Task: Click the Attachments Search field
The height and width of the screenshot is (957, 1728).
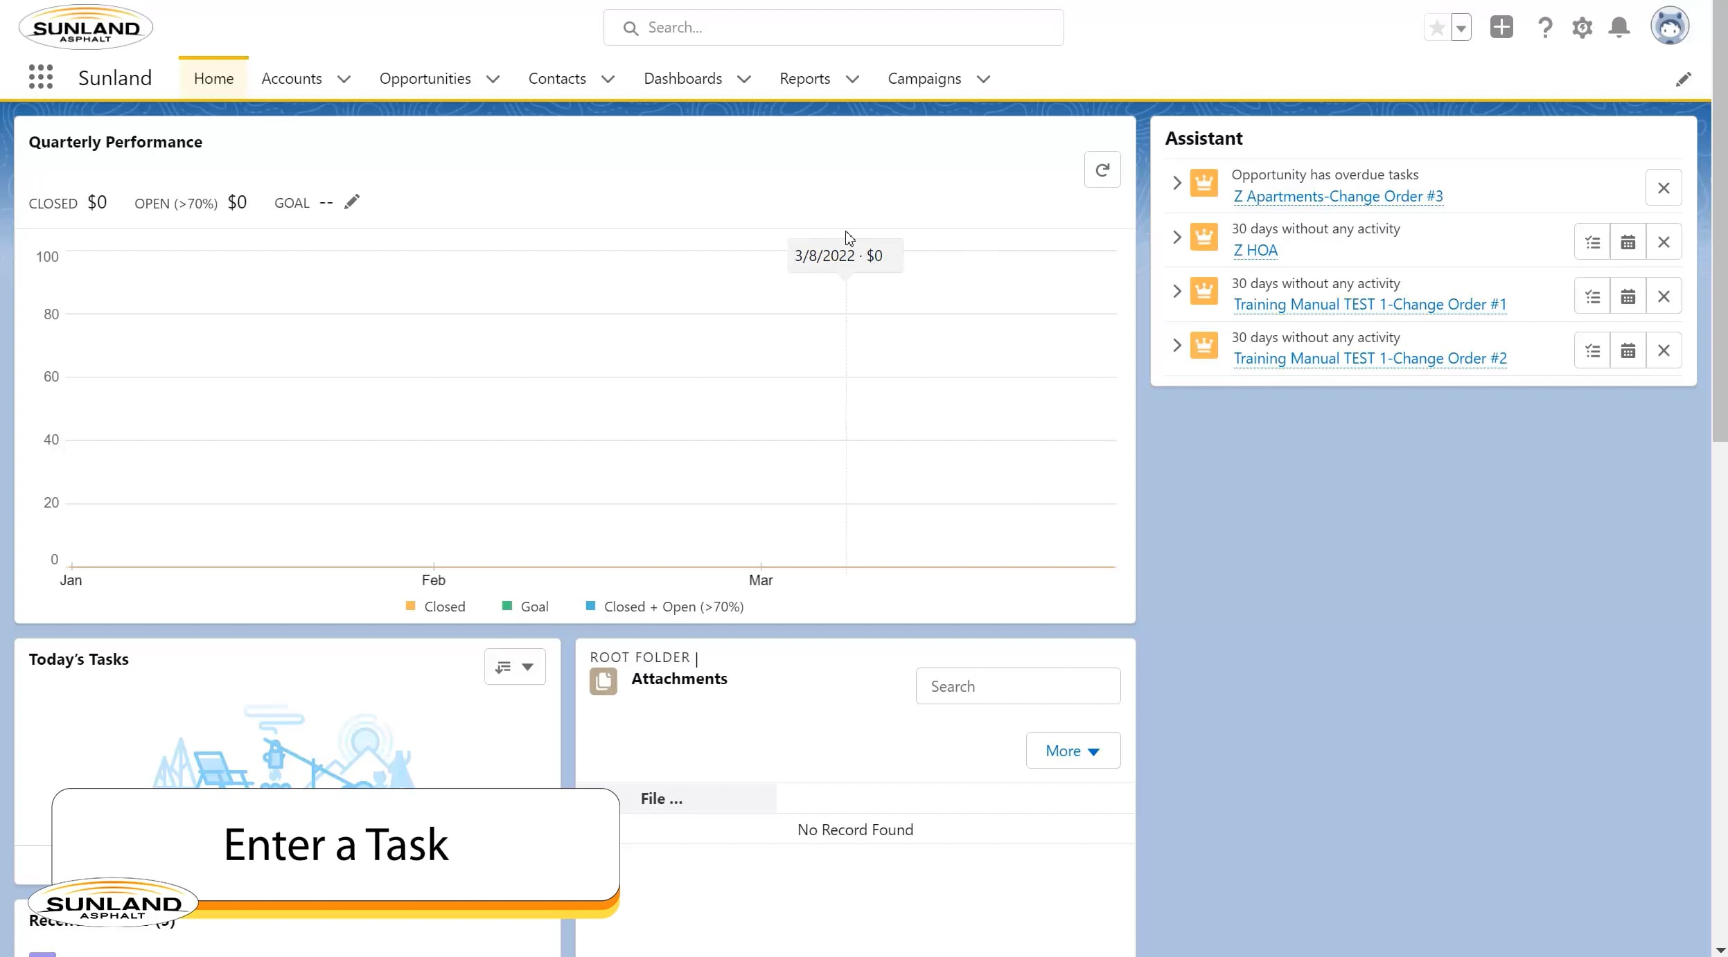Action: pos(1018,686)
